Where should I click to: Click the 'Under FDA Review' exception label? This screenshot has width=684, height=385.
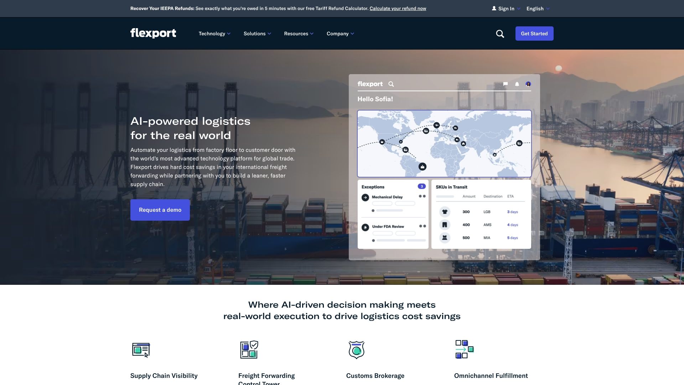pos(388,226)
